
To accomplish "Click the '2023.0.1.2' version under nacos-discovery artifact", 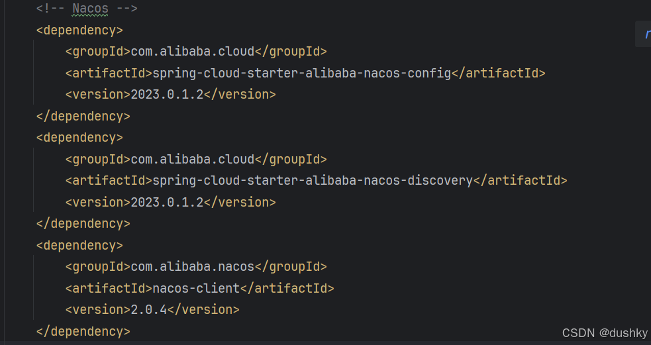I will (167, 202).
